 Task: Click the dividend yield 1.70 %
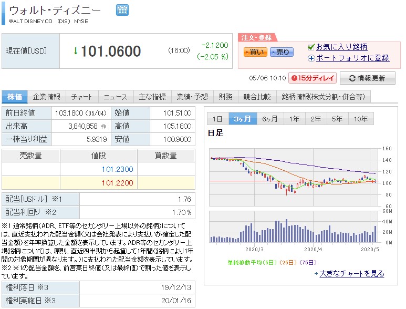click(182, 213)
